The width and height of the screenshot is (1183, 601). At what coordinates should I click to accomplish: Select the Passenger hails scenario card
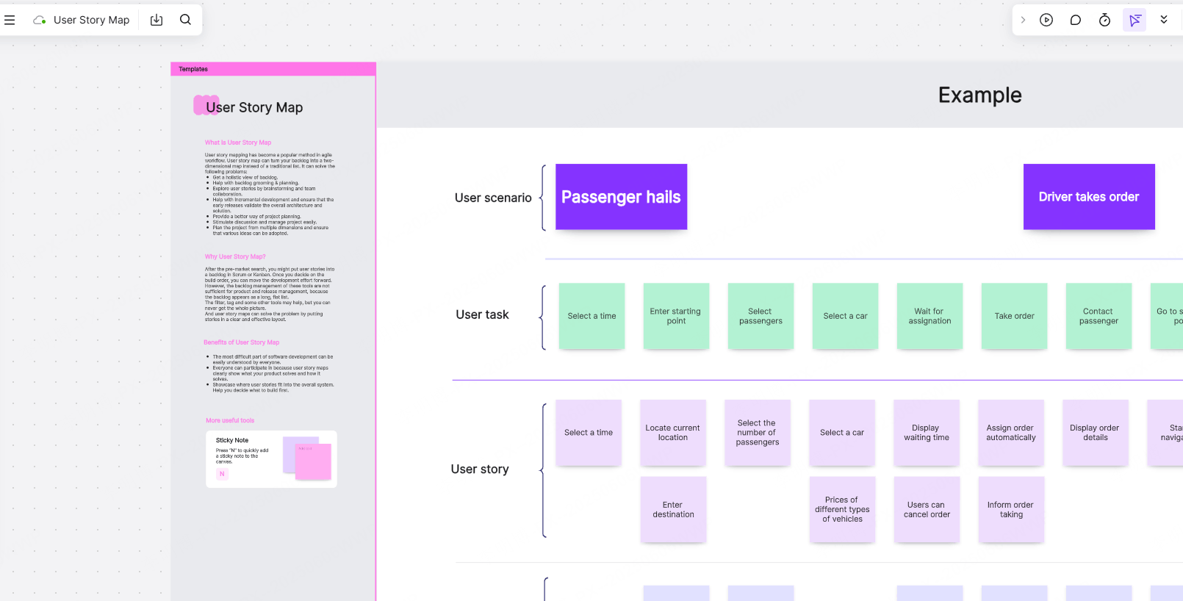621,197
